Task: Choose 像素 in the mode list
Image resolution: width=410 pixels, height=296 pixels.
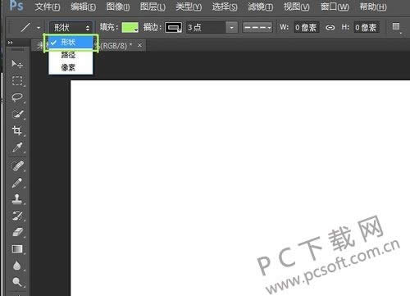Action: tap(71, 67)
